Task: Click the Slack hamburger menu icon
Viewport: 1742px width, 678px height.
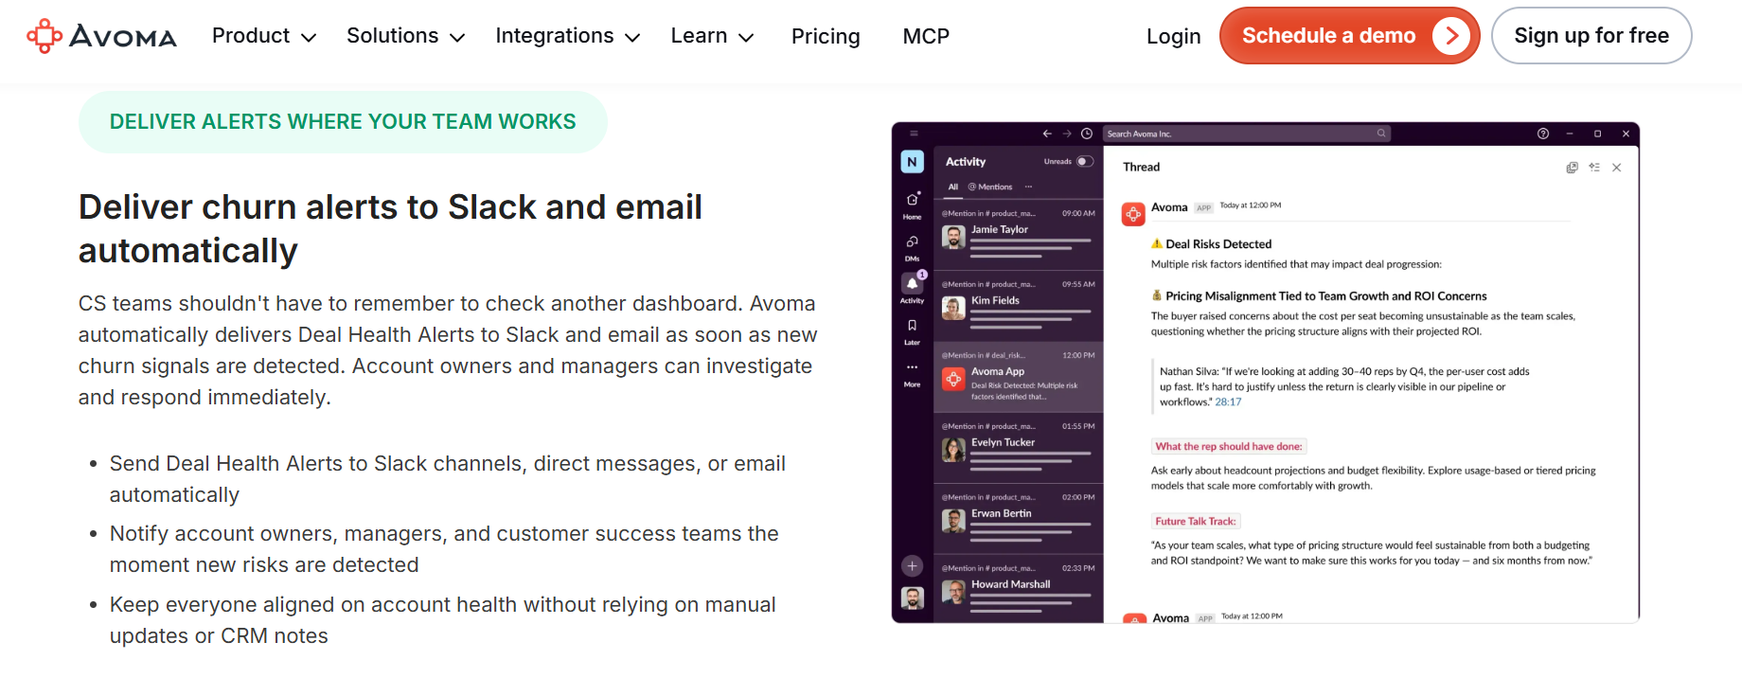Action: coord(914,134)
